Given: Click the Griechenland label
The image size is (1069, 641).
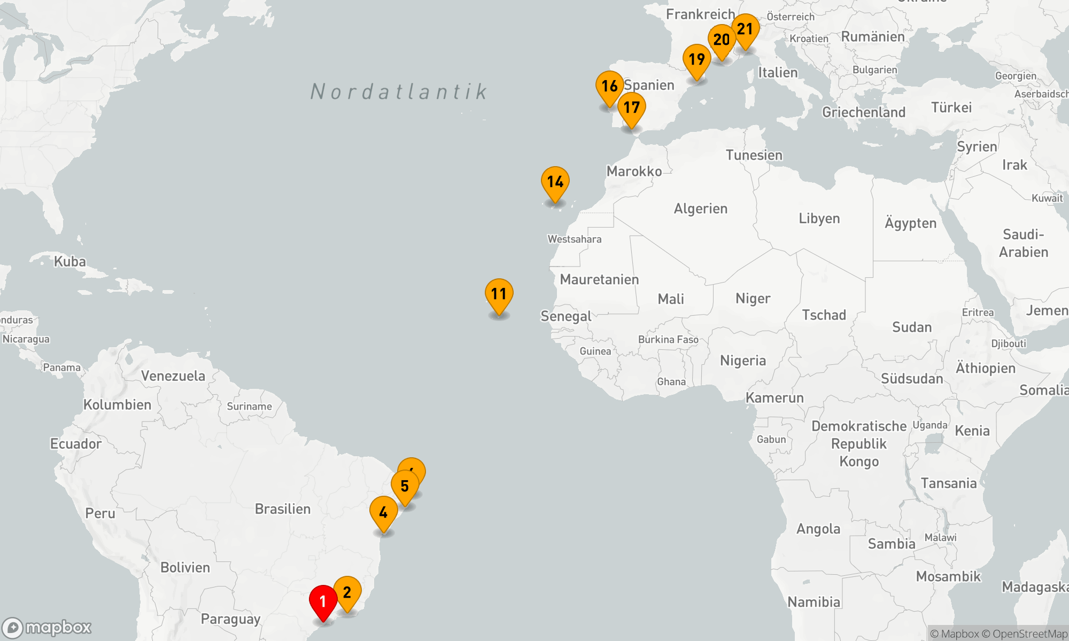Looking at the screenshot, I should pyautogui.click(x=864, y=112).
